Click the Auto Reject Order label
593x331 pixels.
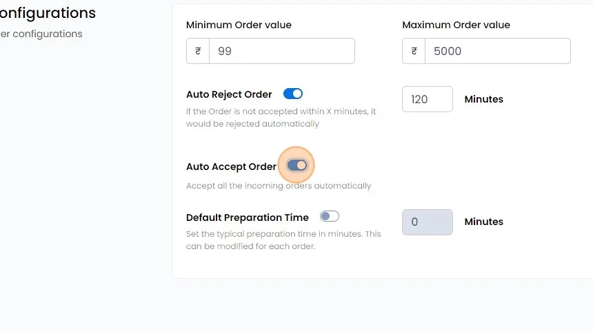(x=229, y=94)
